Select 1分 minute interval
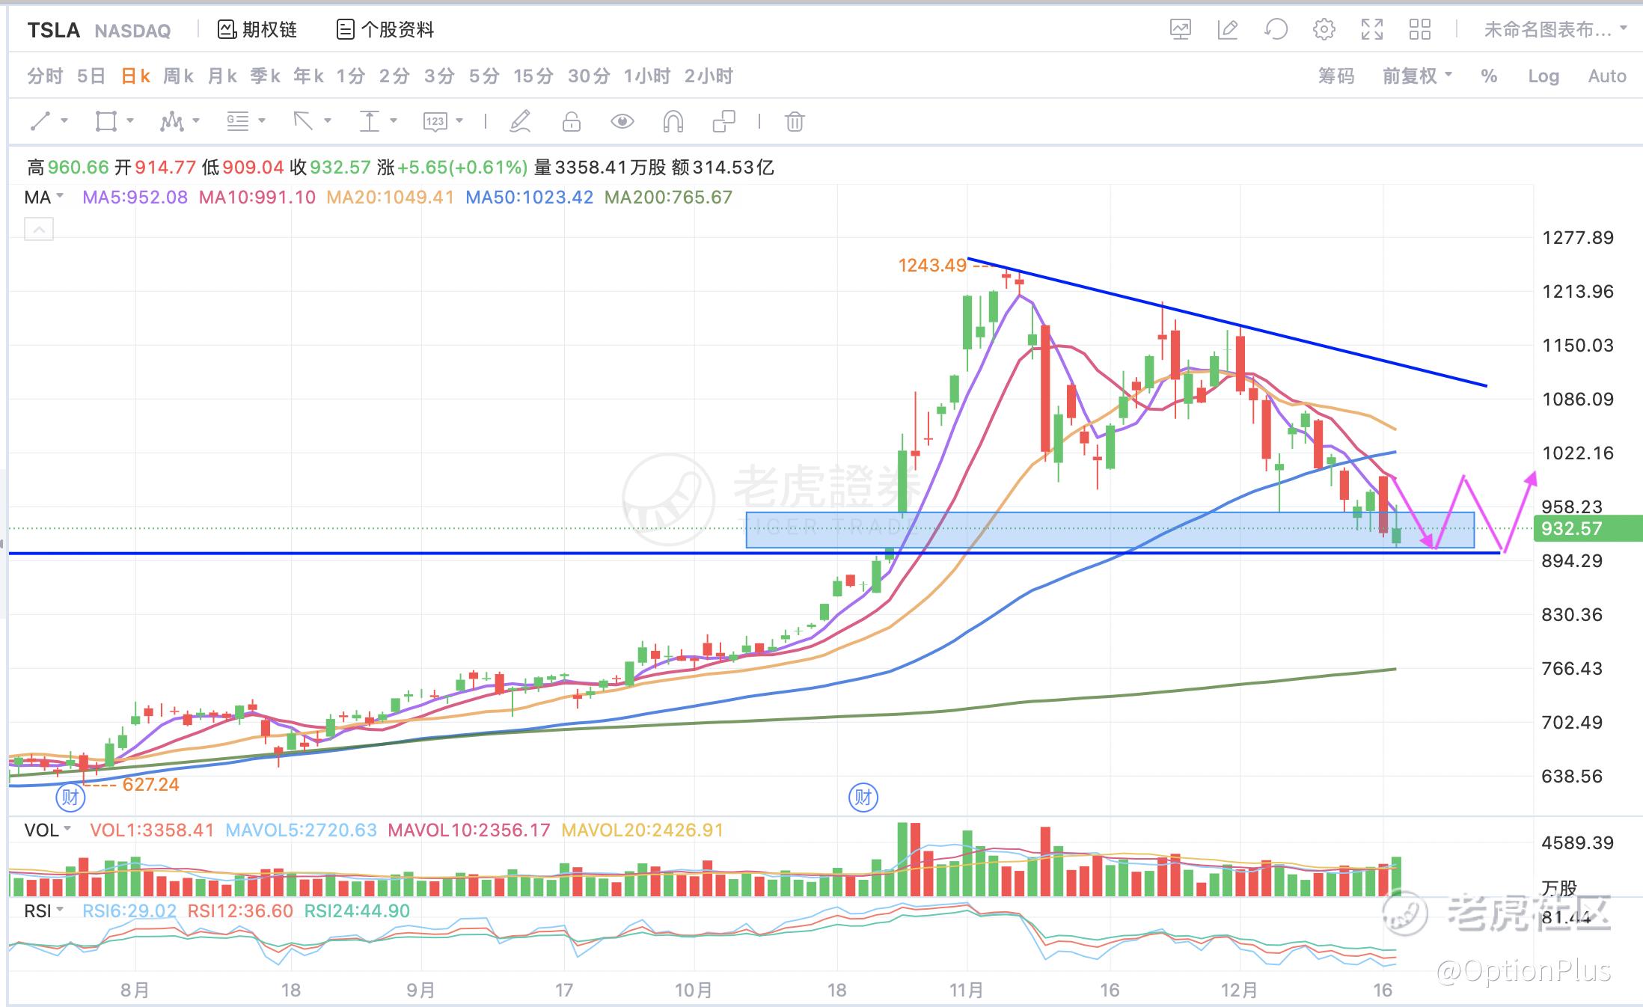The height and width of the screenshot is (1007, 1643). [351, 76]
